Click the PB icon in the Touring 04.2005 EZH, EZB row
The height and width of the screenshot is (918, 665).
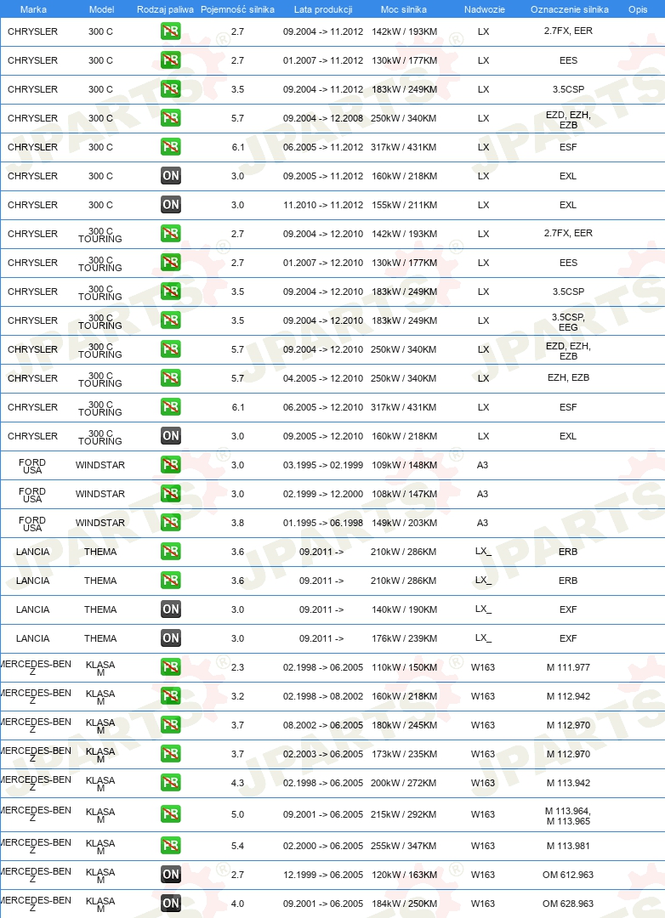170,378
